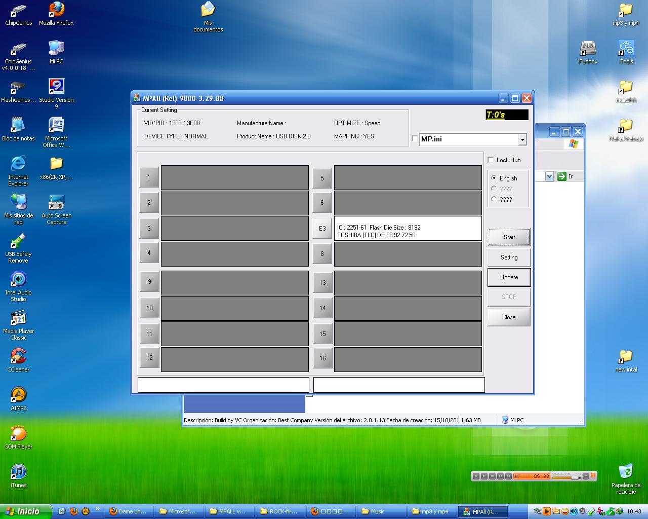Select the English language radio button

click(x=494, y=178)
